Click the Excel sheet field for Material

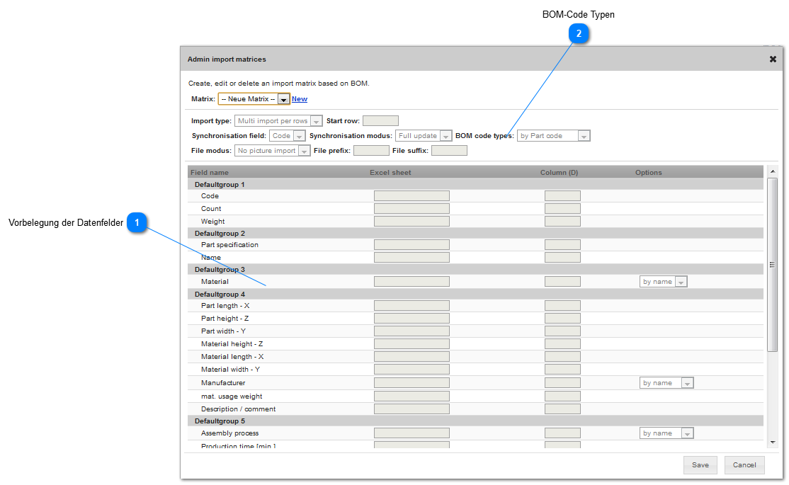coord(411,282)
